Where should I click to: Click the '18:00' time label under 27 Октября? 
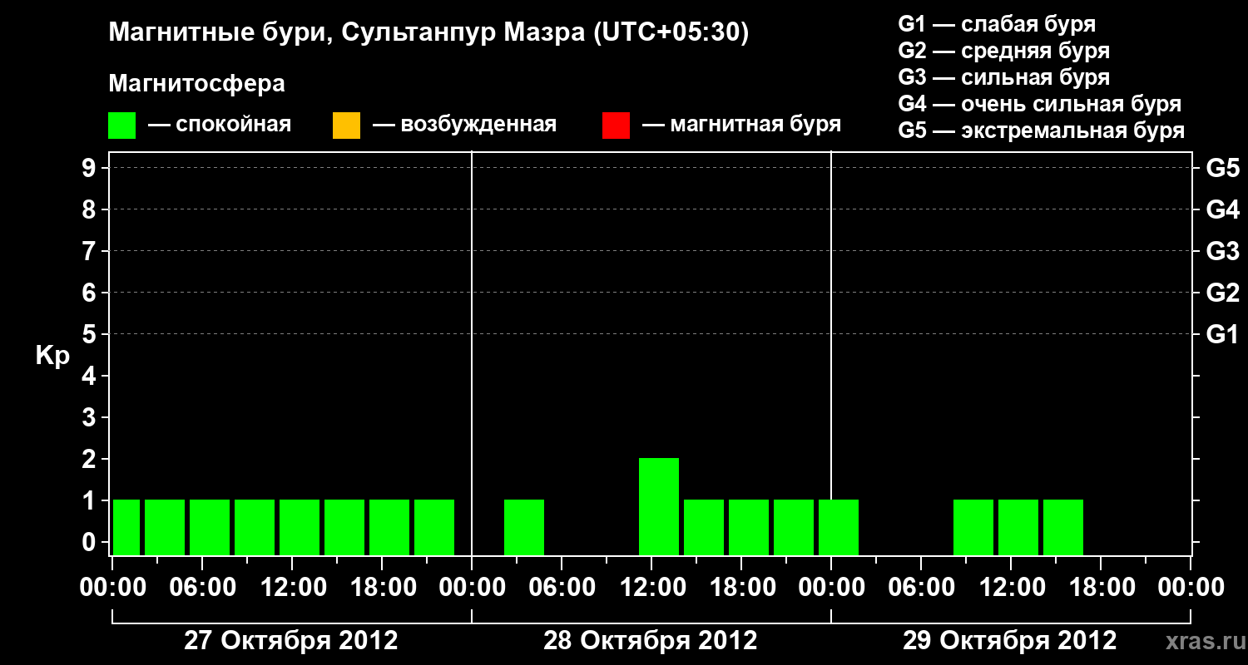pyautogui.click(x=382, y=587)
